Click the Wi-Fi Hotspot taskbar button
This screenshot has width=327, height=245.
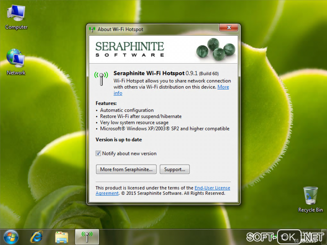87,237
